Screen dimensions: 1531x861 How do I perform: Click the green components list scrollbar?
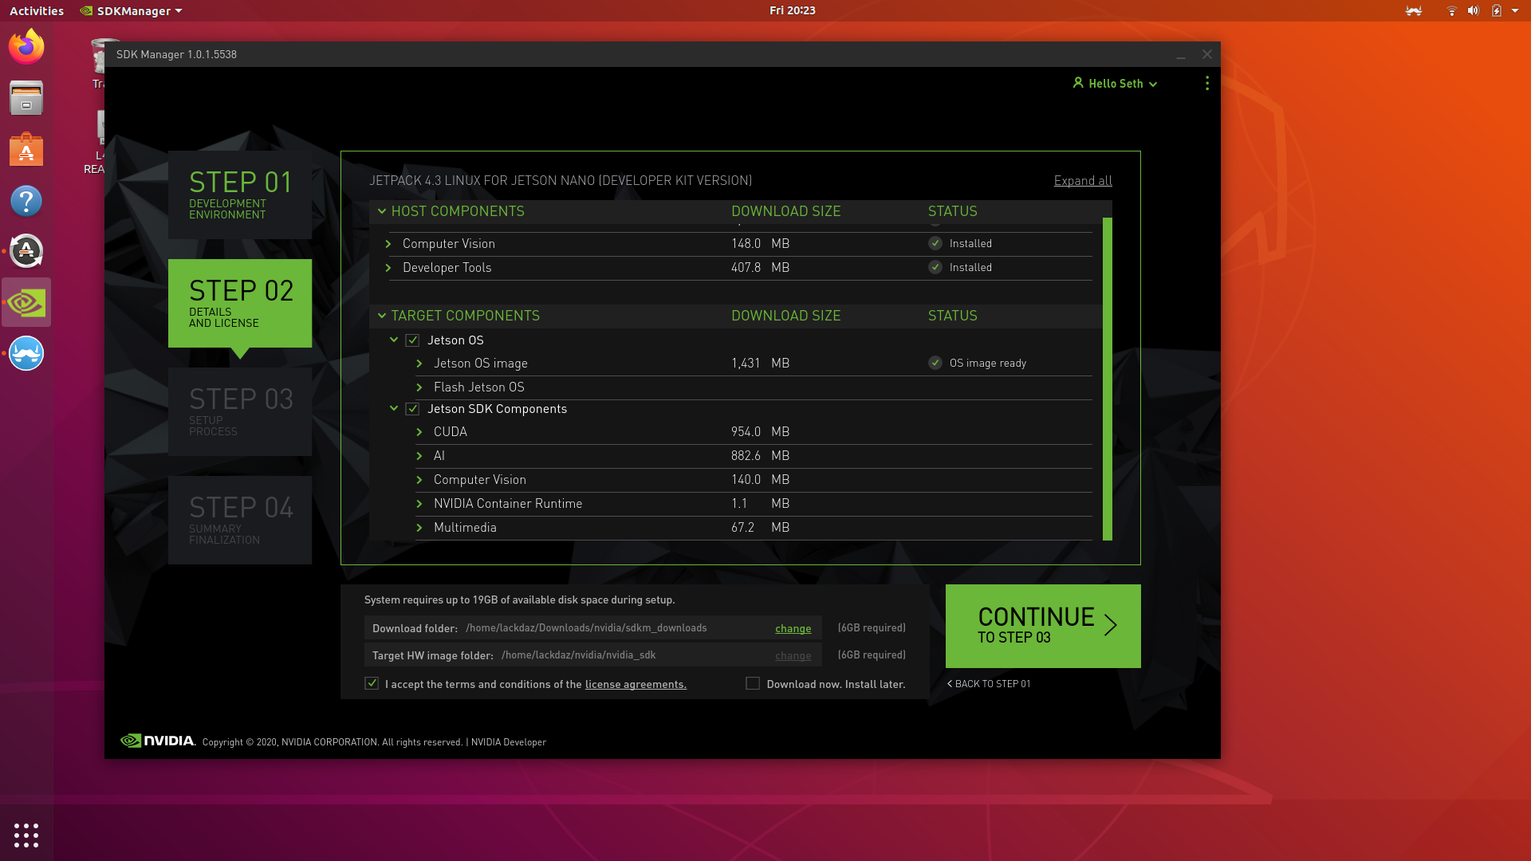click(x=1107, y=379)
